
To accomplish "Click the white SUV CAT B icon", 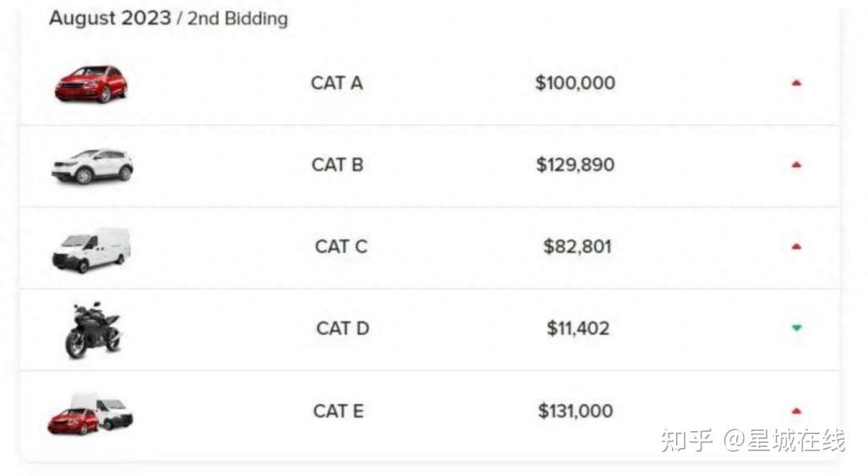I will point(92,166).
